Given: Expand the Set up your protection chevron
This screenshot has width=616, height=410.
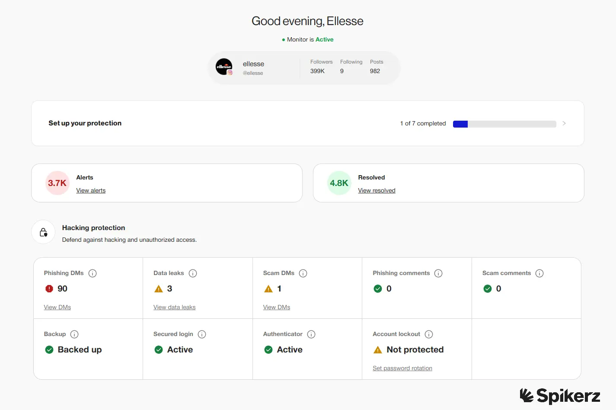Looking at the screenshot, I should pyautogui.click(x=564, y=123).
